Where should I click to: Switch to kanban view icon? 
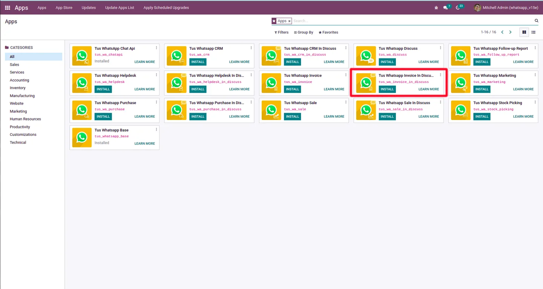tap(524, 32)
